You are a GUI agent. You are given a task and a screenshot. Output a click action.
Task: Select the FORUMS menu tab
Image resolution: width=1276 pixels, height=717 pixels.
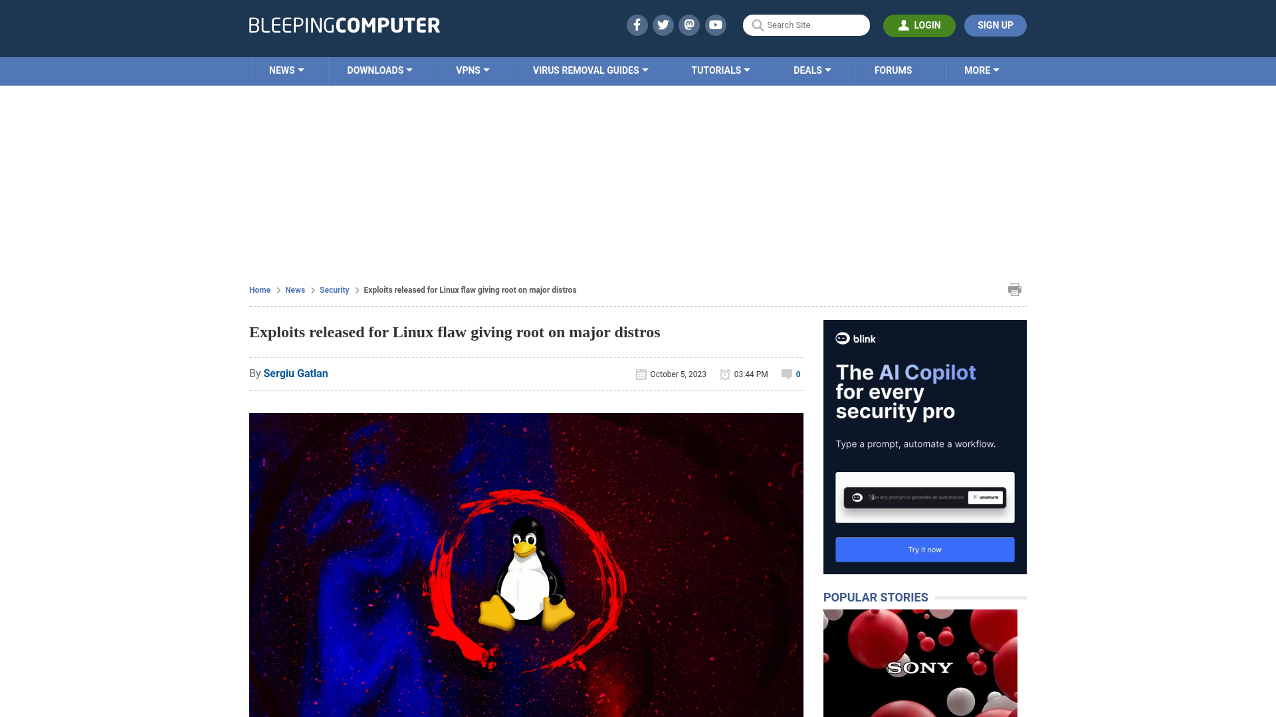tap(893, 70)
